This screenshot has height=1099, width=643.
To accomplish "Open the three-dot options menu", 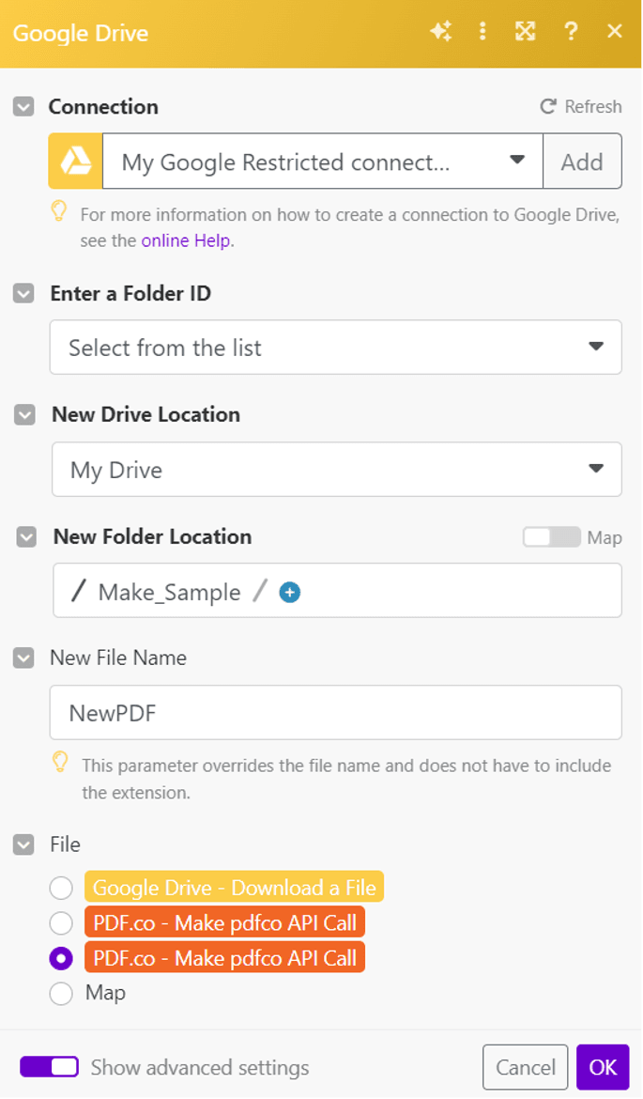I will [482, 31].
